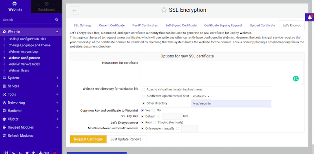
Task: Click the Grammarly icon in hostnames box
Action: 296,79
